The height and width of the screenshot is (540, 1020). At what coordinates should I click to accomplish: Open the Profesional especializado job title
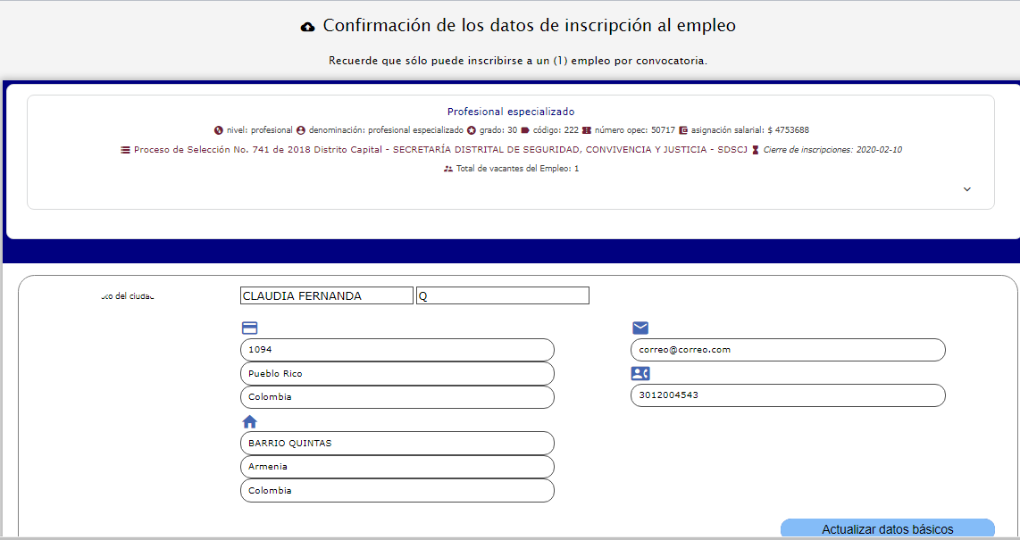511,112
